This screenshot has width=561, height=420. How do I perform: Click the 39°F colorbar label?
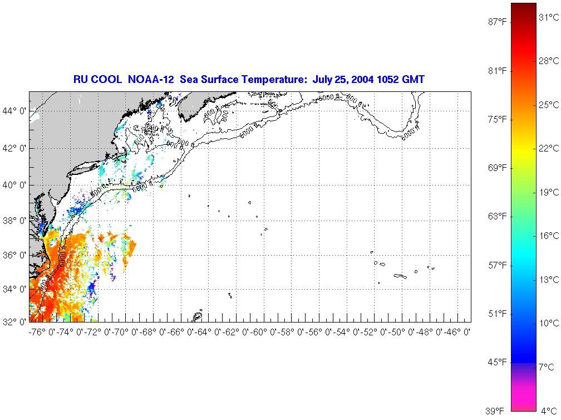point(495,411)
